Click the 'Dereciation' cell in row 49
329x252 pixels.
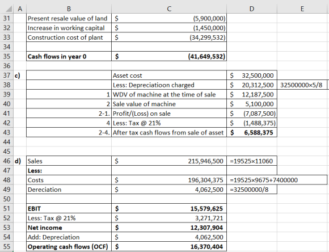tap(69, 190)
